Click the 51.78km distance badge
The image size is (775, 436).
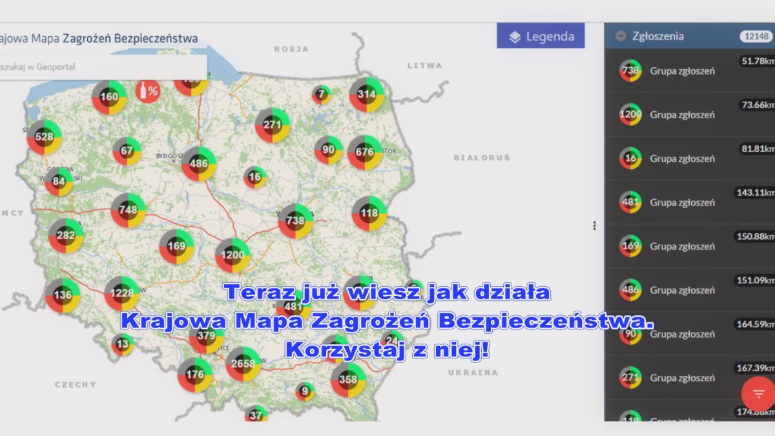[757, 61]
